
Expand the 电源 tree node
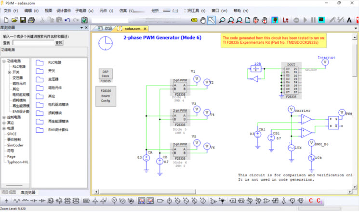(x=4, y=128)
